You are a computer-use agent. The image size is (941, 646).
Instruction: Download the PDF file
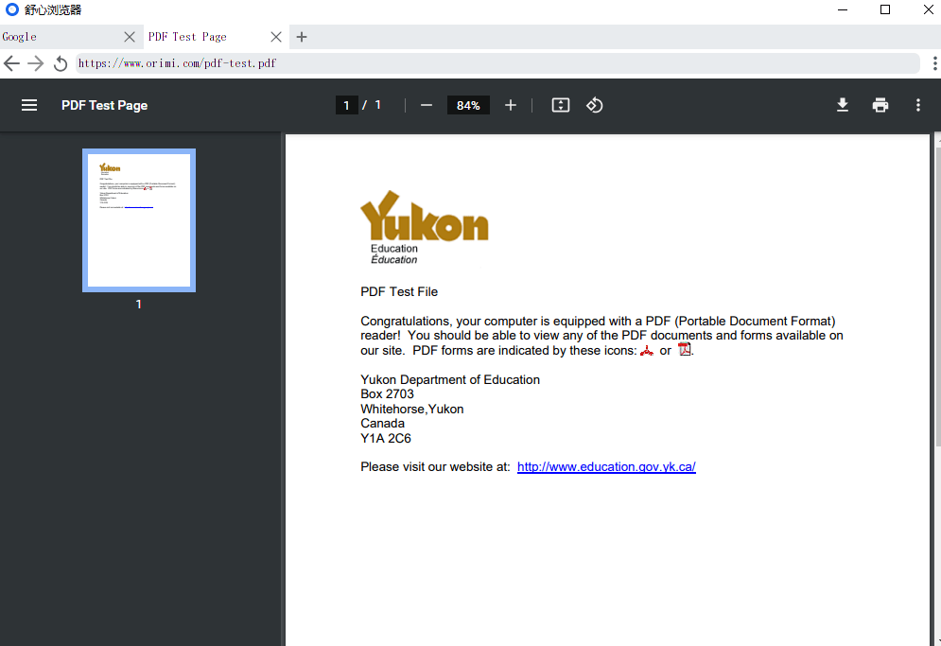click(x=843, y=106)
